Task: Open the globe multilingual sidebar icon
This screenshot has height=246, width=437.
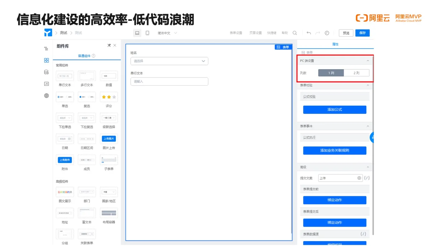Action: [x=46, y=96]
